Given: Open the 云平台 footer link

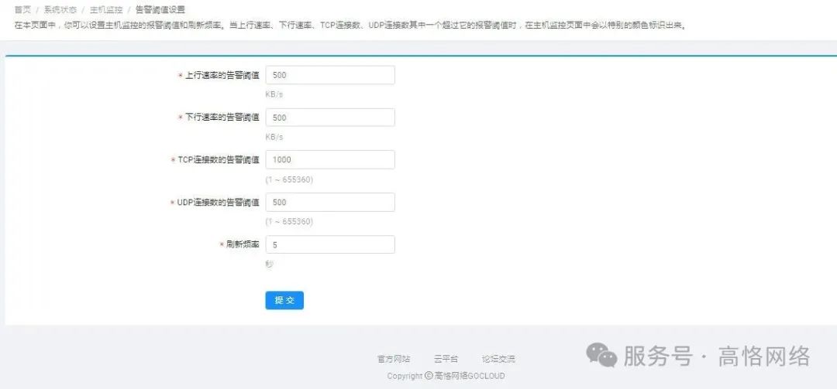Looking at the screenshot, I should coord(446,359).
